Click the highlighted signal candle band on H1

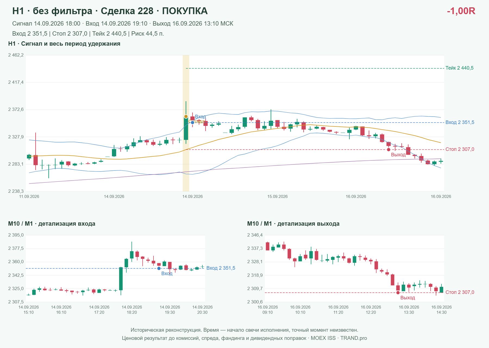click(x=186, y=123)
